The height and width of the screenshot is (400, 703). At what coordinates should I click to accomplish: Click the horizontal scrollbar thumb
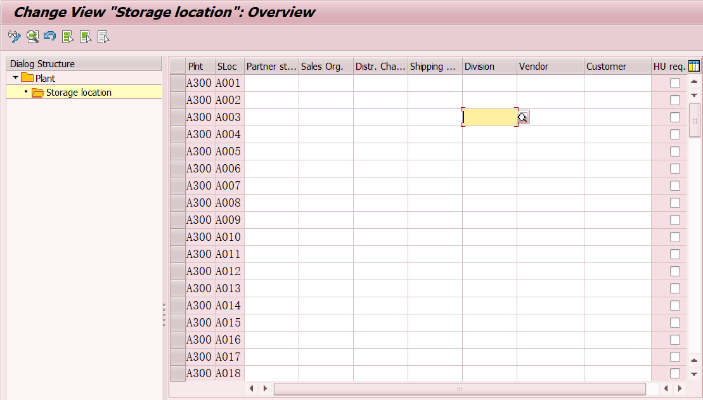[460, 389]
